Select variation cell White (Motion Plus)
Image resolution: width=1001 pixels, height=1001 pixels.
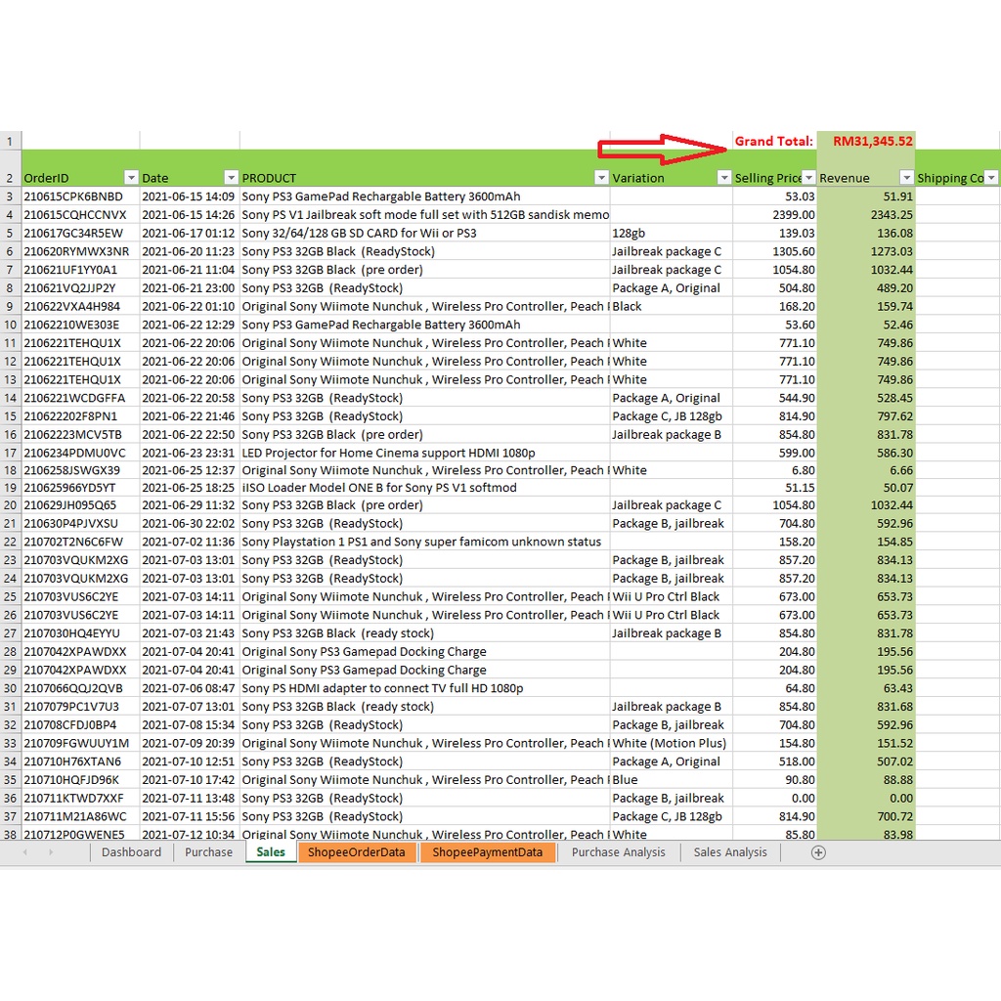tap(671, 743)
